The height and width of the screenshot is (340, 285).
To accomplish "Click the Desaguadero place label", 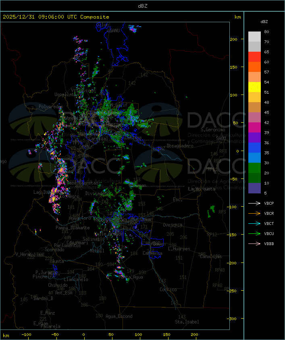I will click(180, 146).
